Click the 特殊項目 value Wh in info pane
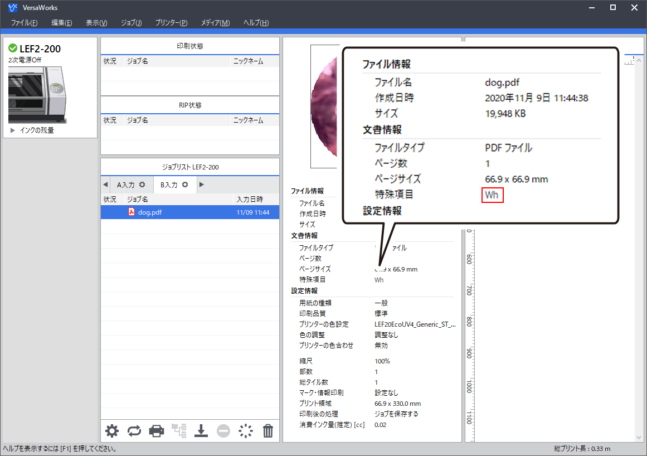 pyautogui.click(x=379, y=280)
